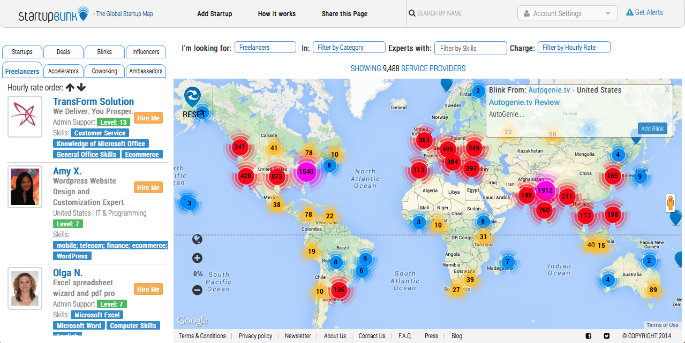Click the globe icon on the map

pyautogui.click(x=197, y=239)
